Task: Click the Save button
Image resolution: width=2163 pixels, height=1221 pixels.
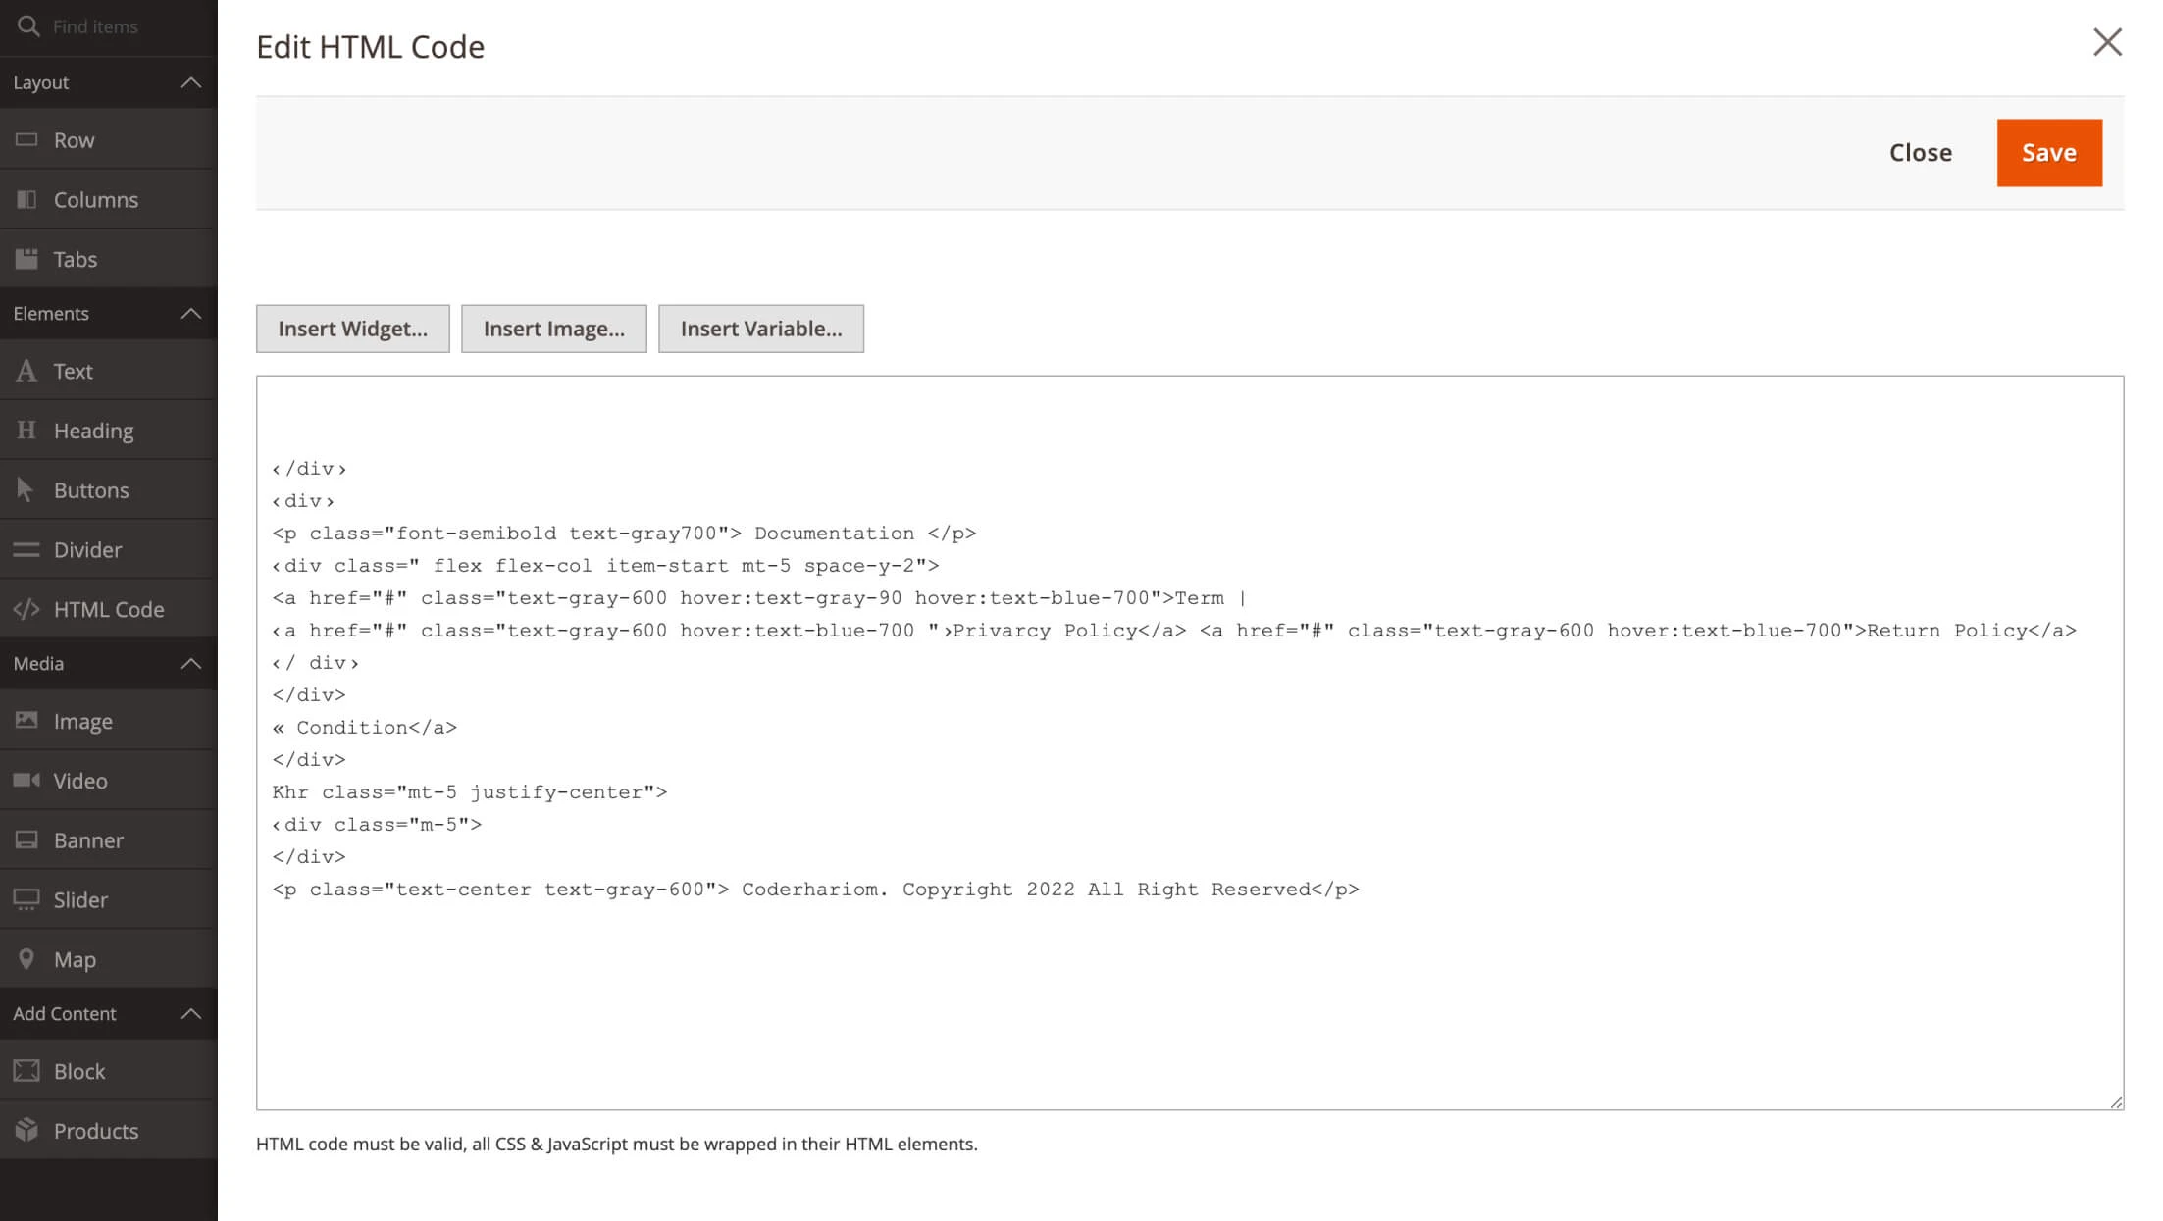Action: click(2048, 151)
